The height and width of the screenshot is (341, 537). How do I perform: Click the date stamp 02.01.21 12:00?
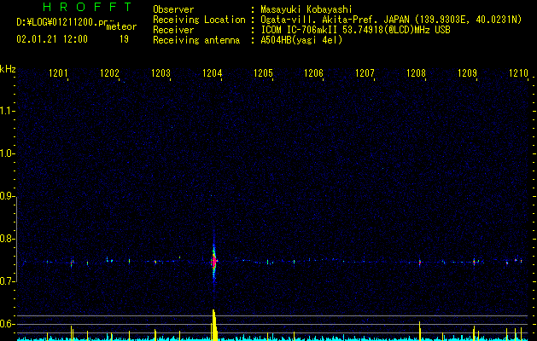(x=52, y=39)
